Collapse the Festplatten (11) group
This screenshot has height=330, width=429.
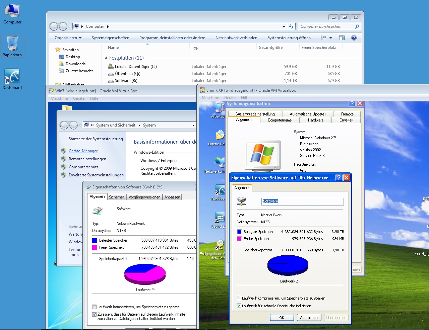[106, 58]
